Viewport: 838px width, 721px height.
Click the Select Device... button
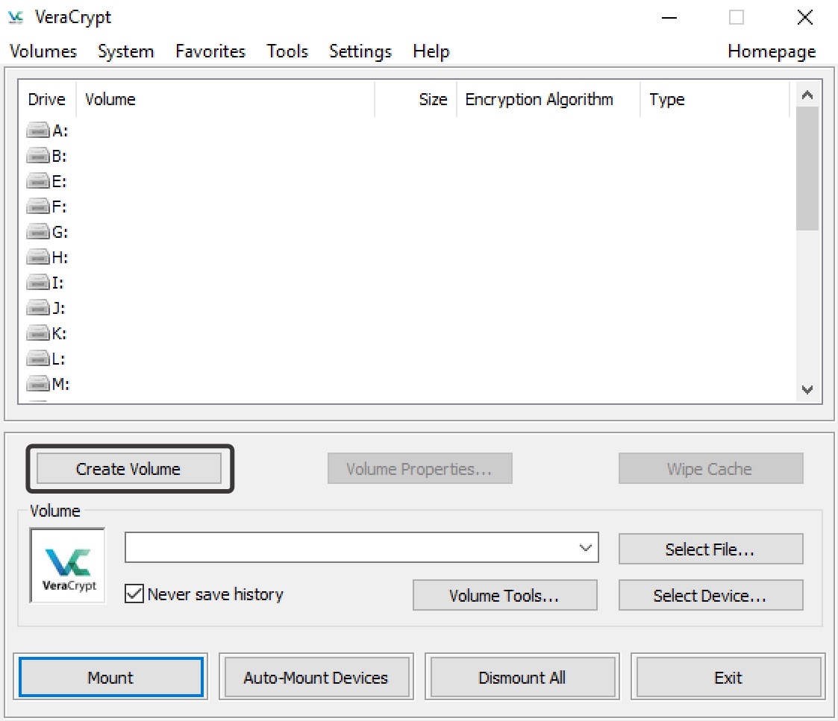(x=710, y=595)
